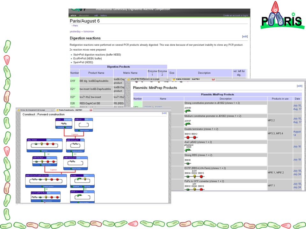Click the B0015 red terminator icon
Viewport: 306px width, 229px height.
tap(201, 177)
